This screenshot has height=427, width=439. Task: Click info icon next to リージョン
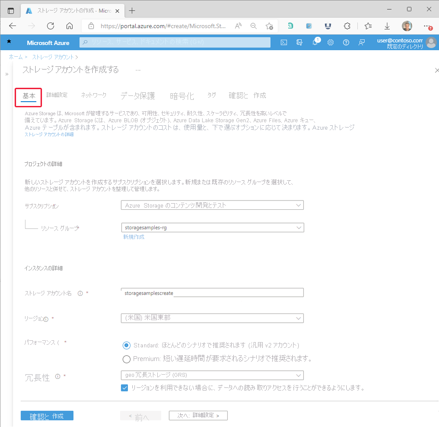(x=46, y=319)
